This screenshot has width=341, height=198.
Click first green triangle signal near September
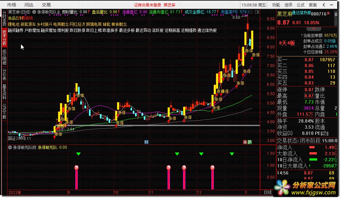(79, 154)
